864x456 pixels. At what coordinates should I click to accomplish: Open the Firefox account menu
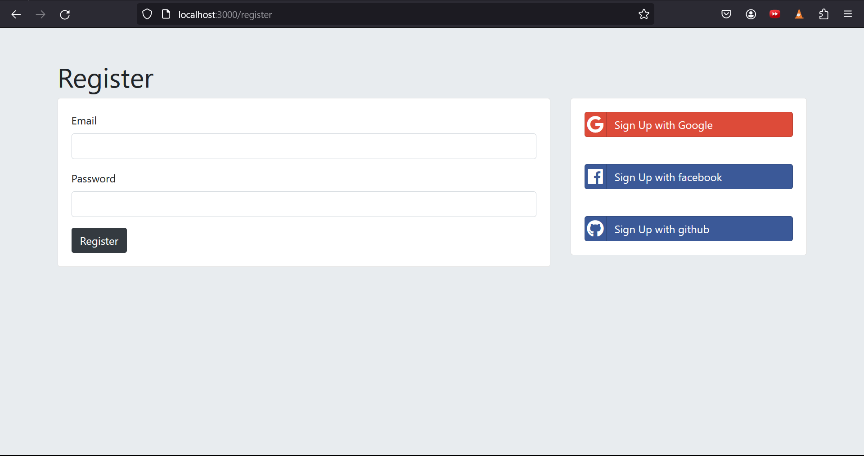point(750,14)
